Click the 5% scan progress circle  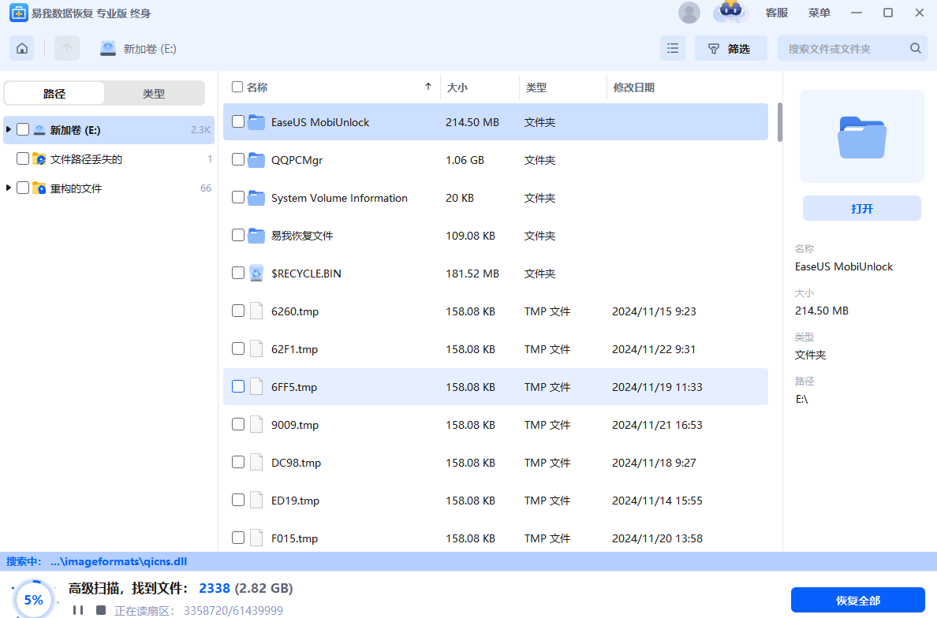coord(34,599)
